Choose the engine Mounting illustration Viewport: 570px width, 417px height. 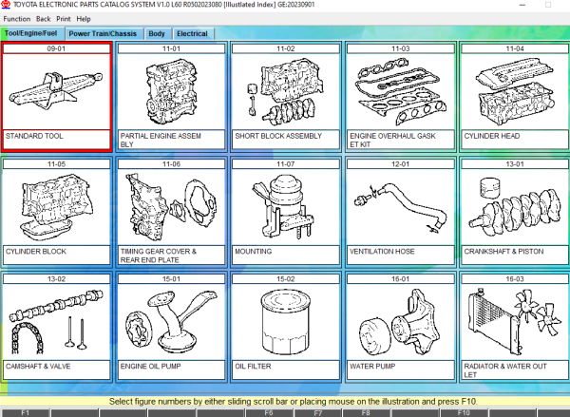(286, 207)
